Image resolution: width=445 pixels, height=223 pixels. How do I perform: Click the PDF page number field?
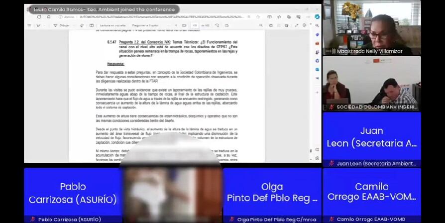(x=195, y=25)
